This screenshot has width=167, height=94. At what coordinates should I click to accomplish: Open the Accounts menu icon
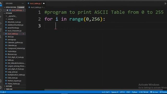coord(1,81)
